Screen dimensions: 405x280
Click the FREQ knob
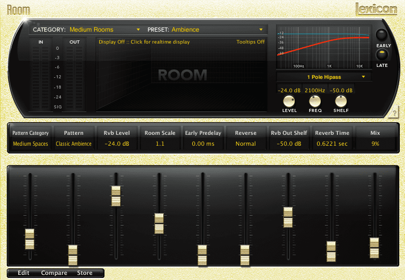(315, 101)
